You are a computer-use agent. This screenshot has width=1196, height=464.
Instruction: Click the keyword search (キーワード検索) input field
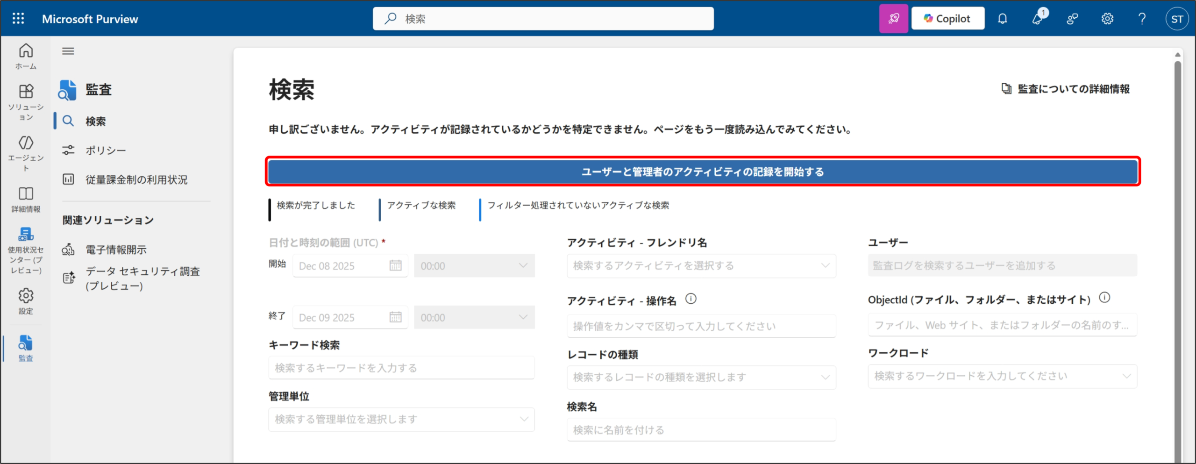click(401, 368)
